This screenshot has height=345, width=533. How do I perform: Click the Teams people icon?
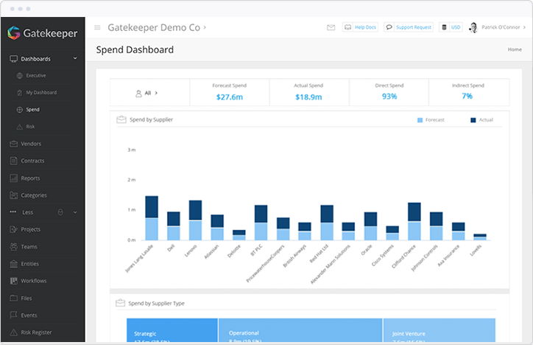[13, 247]
